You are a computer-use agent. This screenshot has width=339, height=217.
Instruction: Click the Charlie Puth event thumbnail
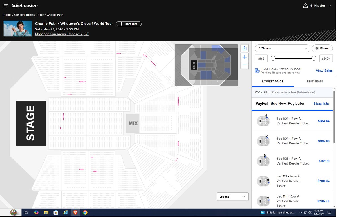click(x=18, y=29)
